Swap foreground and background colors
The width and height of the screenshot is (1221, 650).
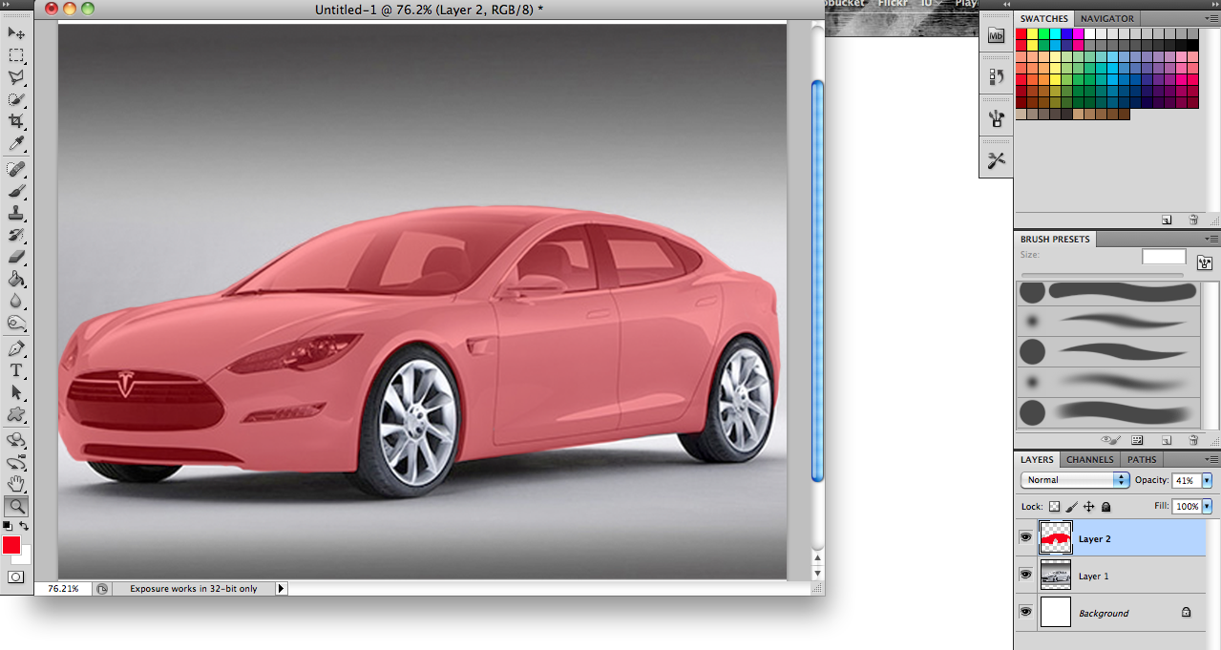pyautogui.click(x=24, y=526)
